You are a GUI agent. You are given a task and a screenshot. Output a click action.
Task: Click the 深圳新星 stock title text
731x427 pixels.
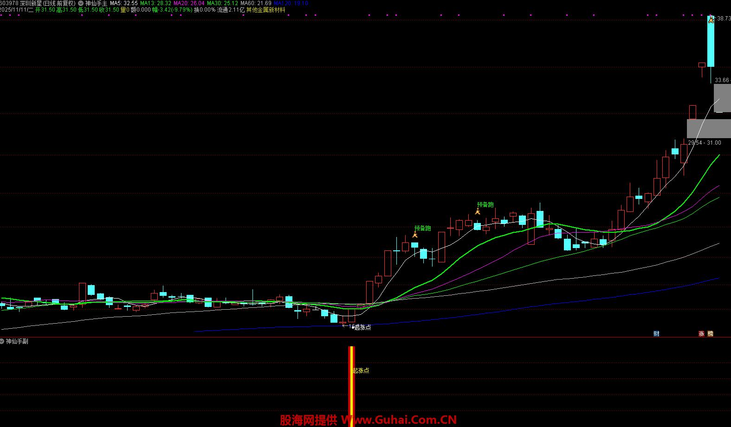click(31, 3)
